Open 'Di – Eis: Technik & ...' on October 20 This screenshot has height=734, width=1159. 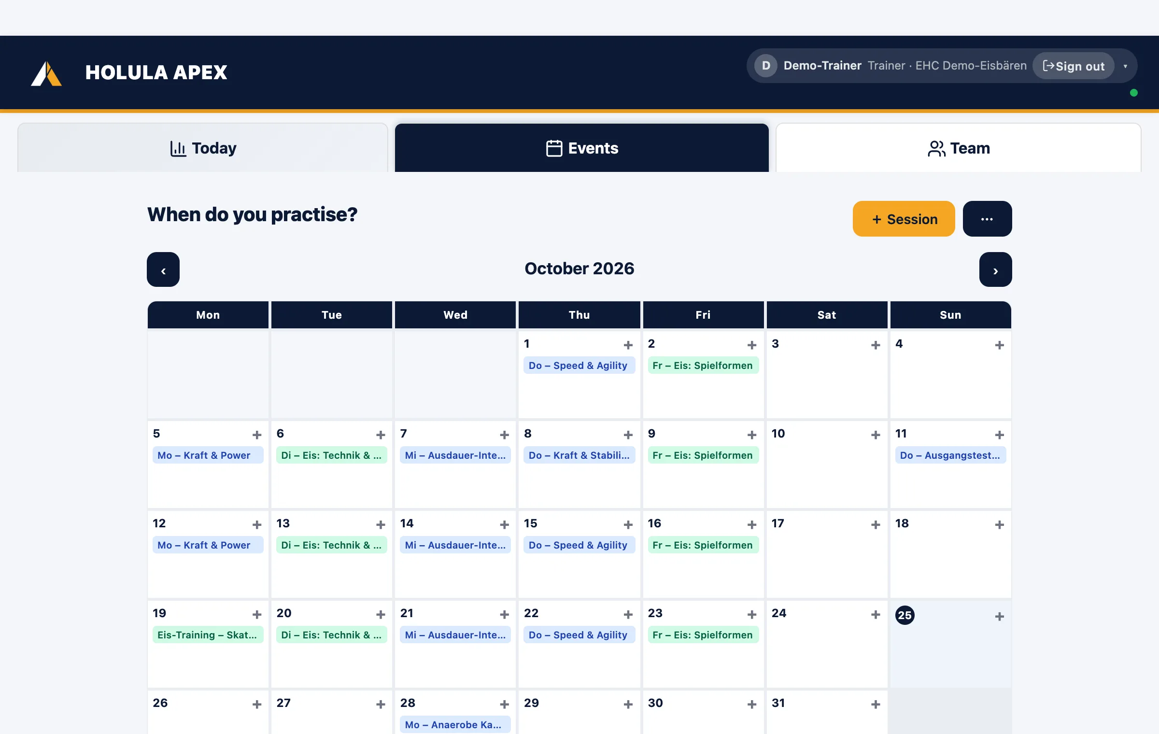pyautogui.click(x=332, y=635)
